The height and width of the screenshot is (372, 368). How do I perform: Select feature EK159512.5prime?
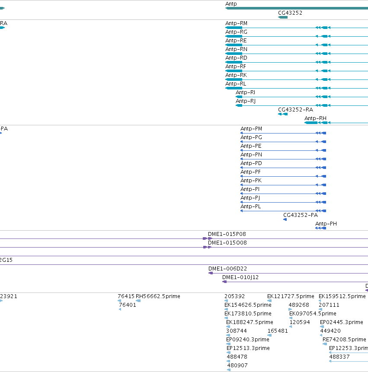[x=342, y=296]
